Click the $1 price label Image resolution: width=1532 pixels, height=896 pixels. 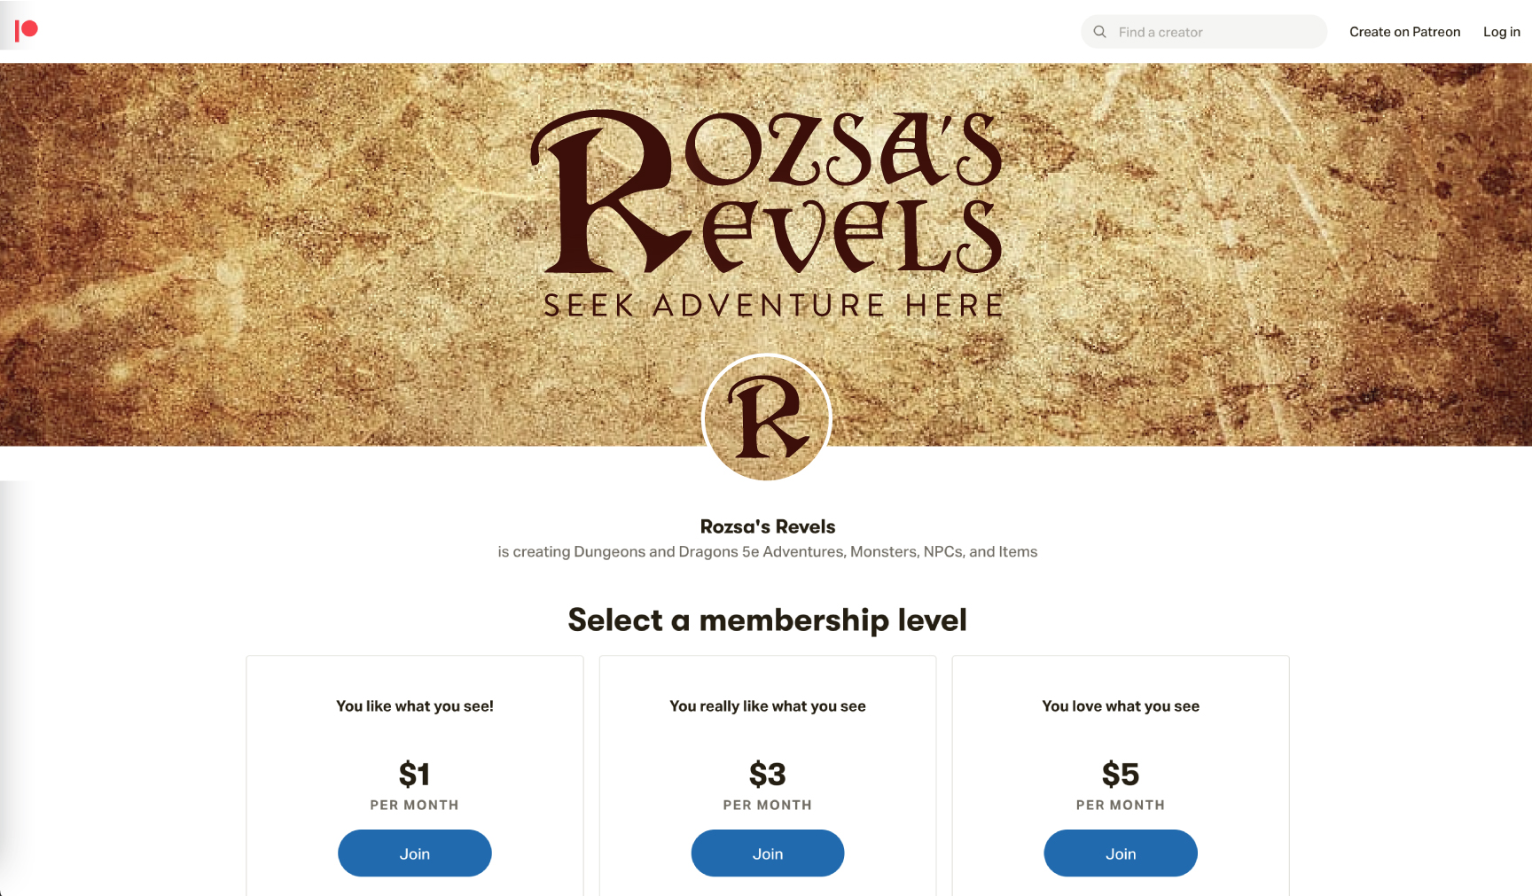(414, 774)
